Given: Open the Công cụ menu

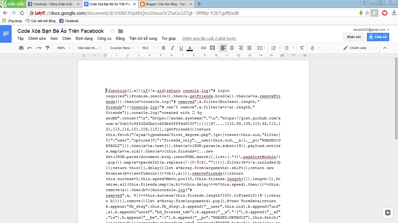Looking at the screenshot, I should (104, 38).
